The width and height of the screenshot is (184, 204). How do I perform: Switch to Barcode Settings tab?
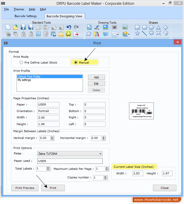(26, 16)
